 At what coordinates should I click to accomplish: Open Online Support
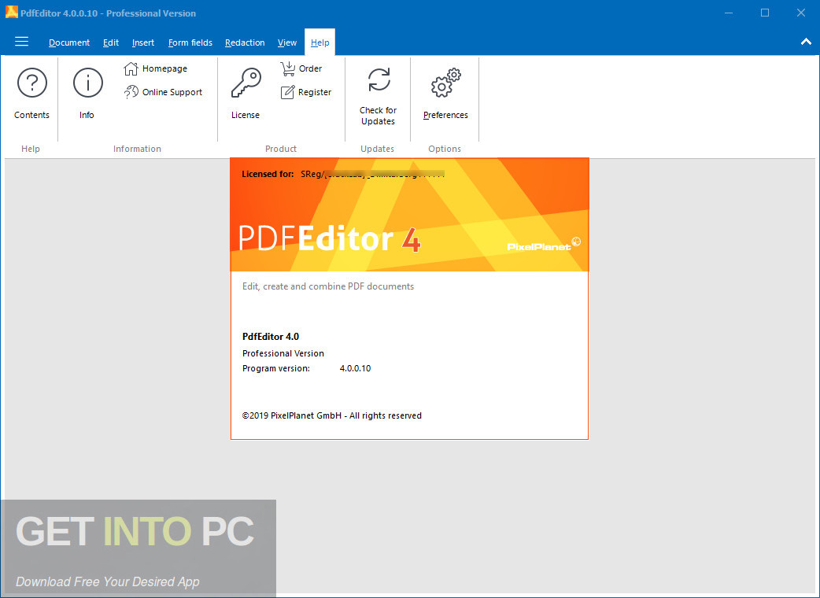(163, 92)
